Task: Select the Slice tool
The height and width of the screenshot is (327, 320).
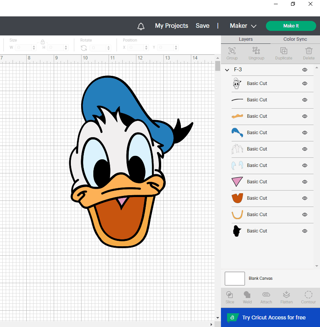Action: (230, 295)
